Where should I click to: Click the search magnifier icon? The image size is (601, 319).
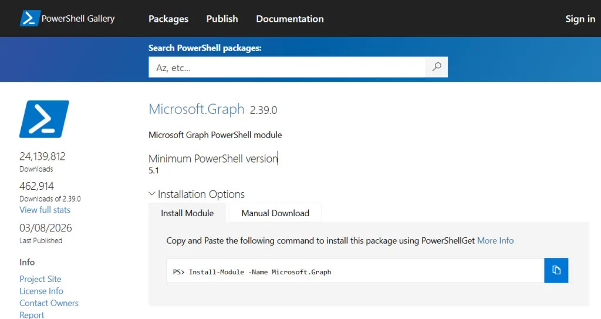coord(437,67)
